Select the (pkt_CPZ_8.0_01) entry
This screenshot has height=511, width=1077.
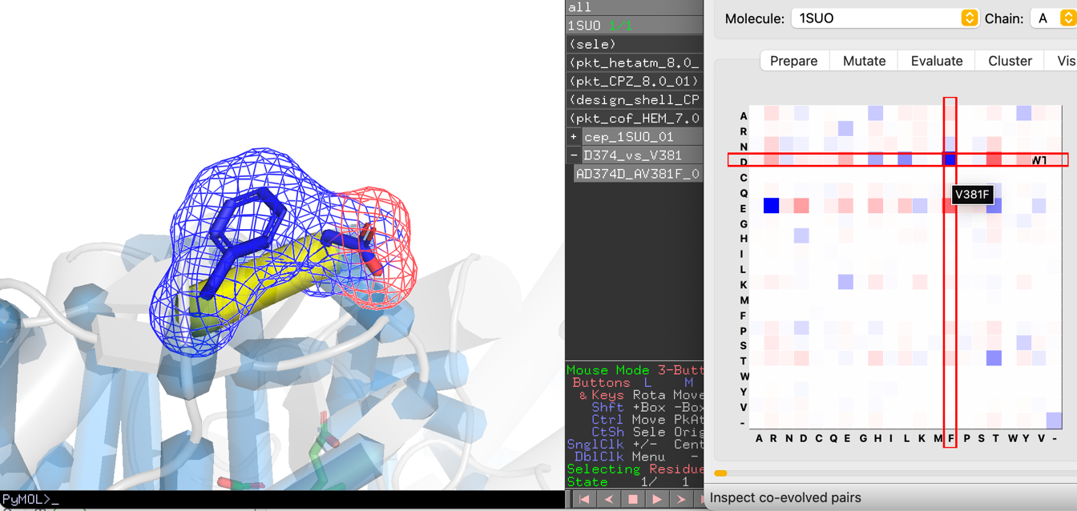tap(634, 81)
